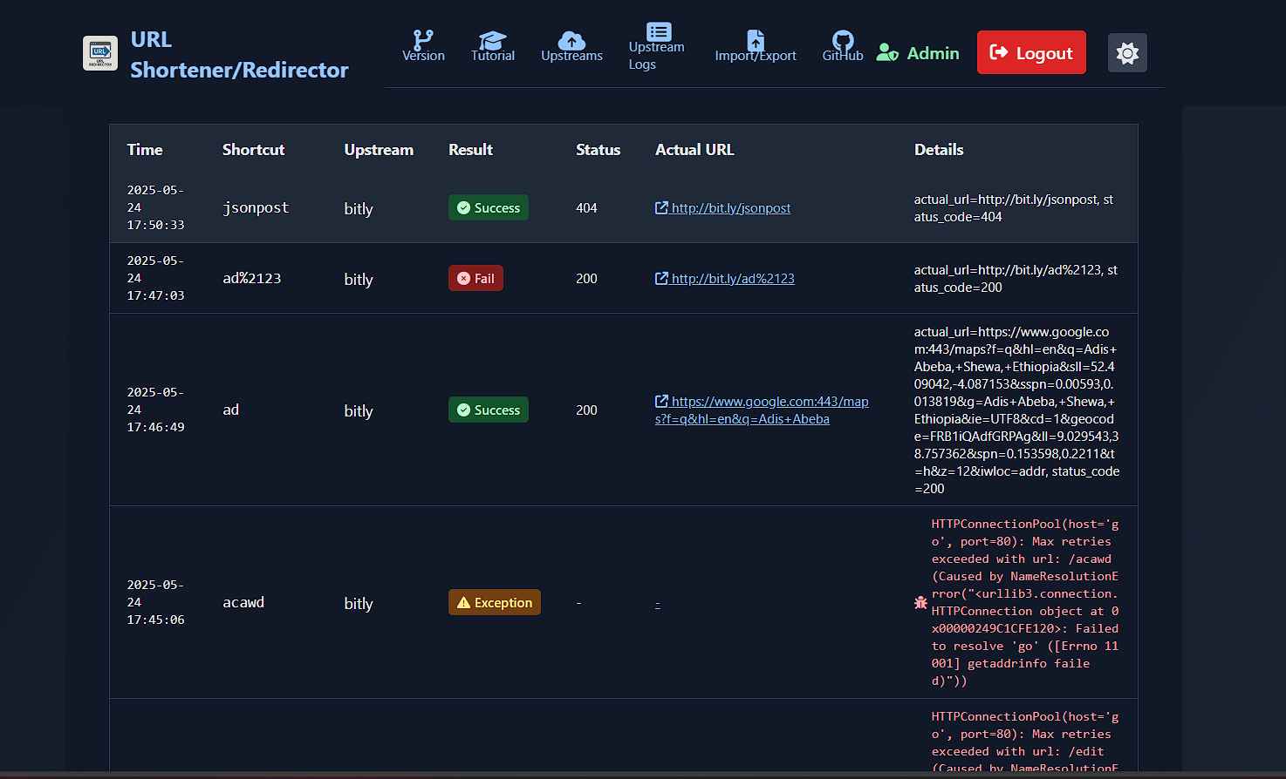Open Import/Export via file icon
Image resolution: width=1286 pixels, height=779 pixels.
click(x=756, y=40)
